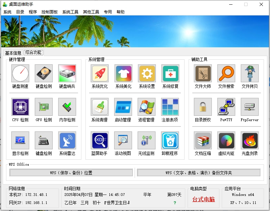Image resolution: width=270 pixels, height=211 pixels.
Task: Click WPS（保存、备份）位置 button
Action: coord(71,173)
